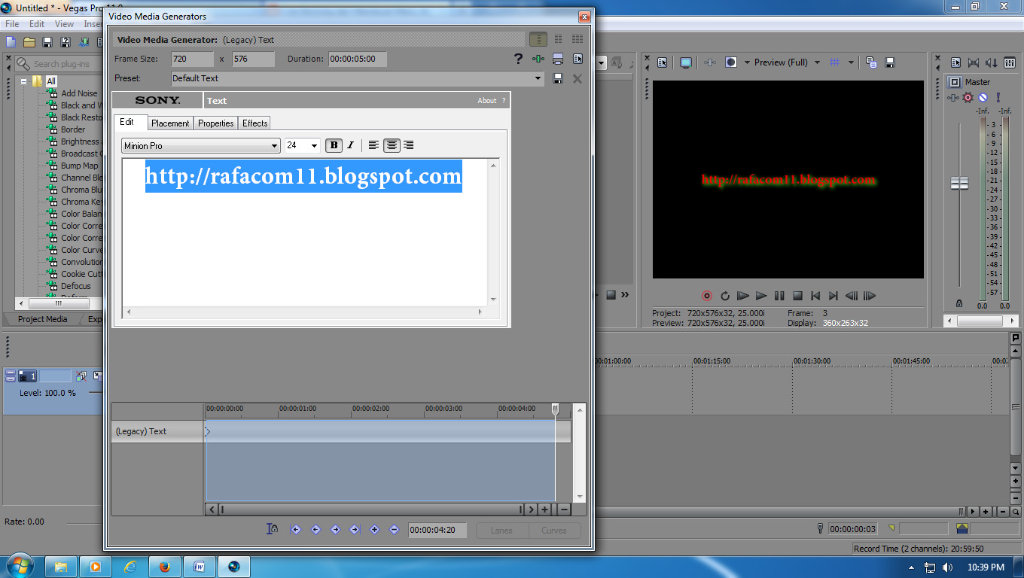1024x578 pixels.
Task: Go to start of project
Action: (815, 296)
